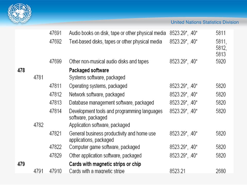
Task: Click 5820 in the Operating systems row
Action: point(221,86)
